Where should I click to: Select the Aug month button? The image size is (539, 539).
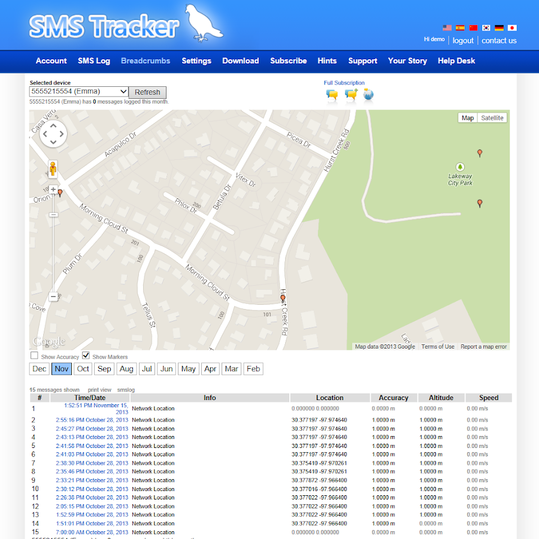126,369
